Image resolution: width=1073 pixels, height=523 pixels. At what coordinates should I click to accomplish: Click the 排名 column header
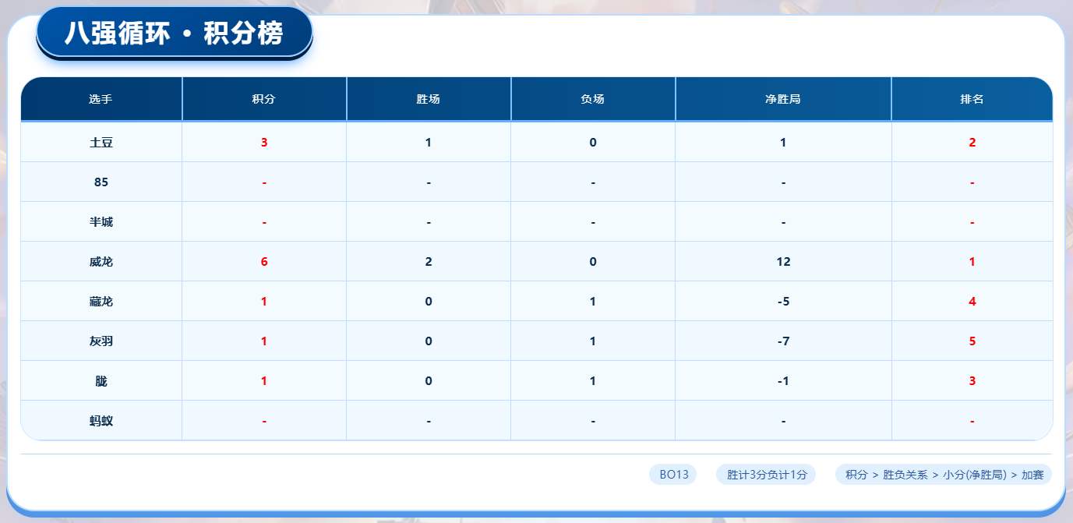pos(972,99)
